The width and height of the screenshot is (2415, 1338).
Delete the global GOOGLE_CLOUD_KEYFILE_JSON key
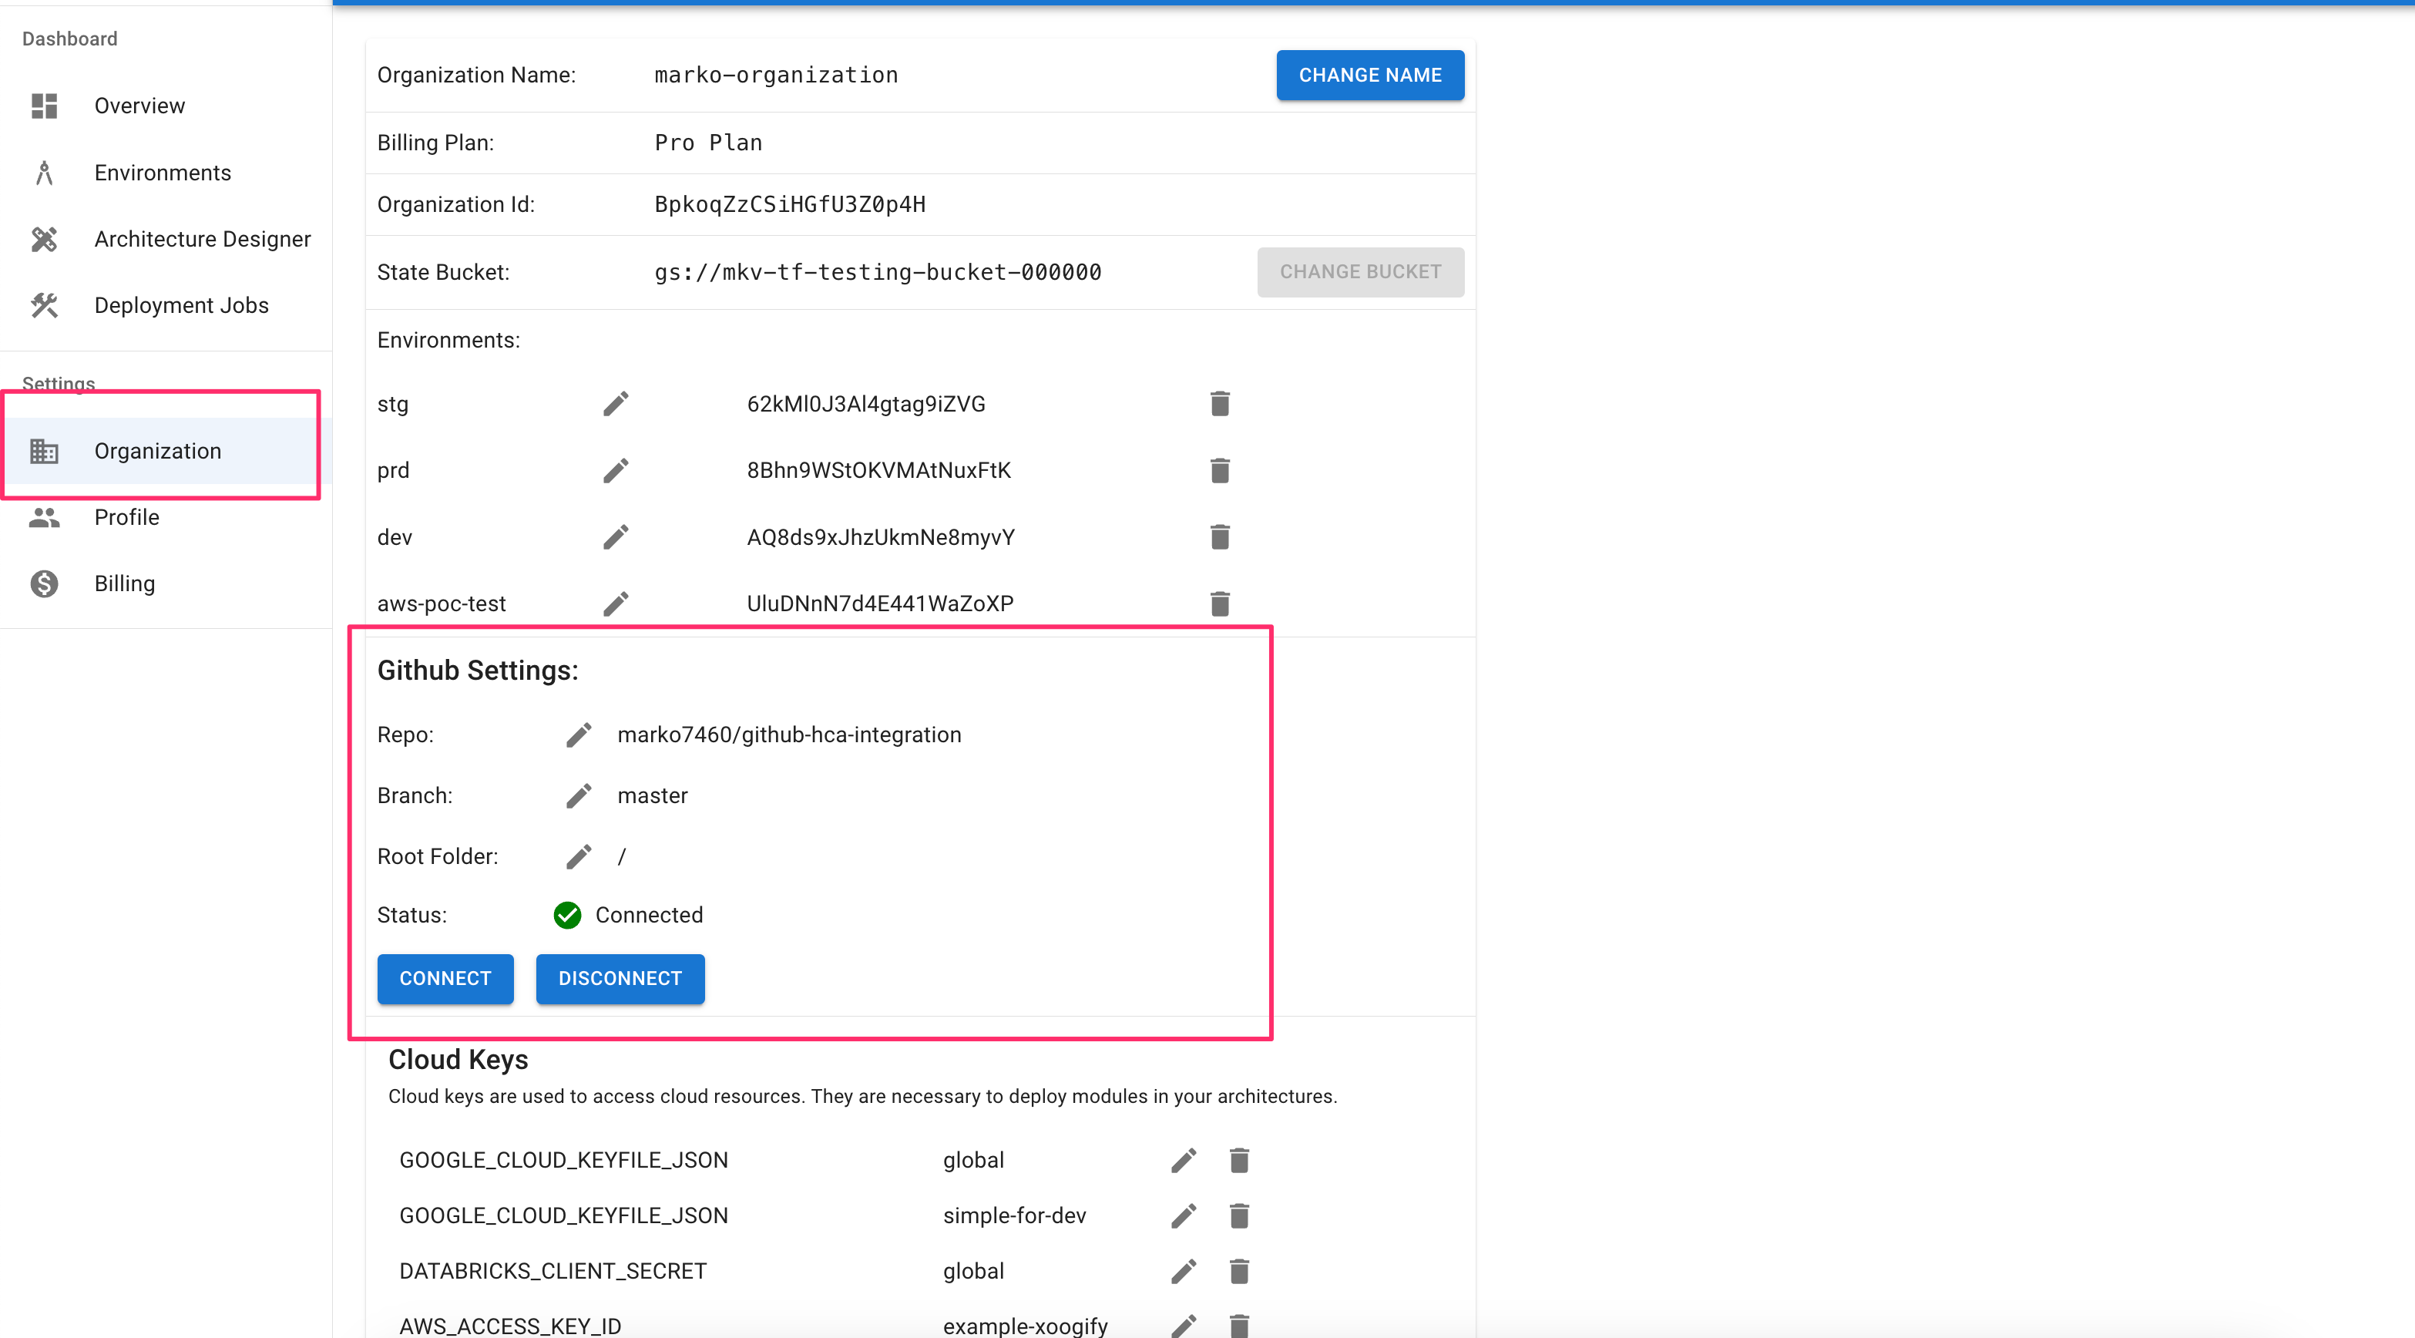1238,1161
